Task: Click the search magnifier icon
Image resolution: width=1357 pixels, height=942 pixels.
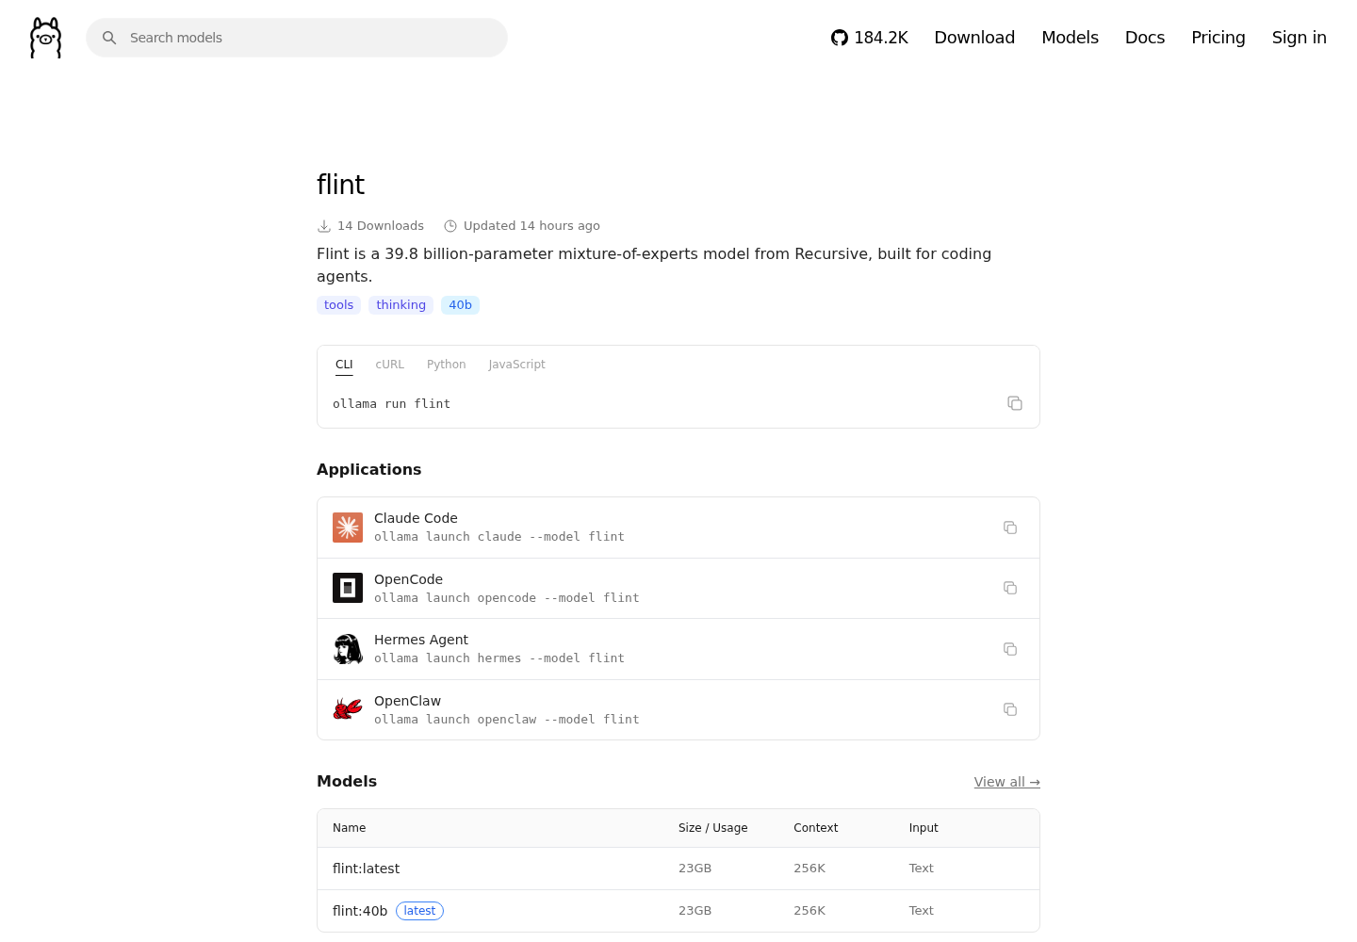Action: pyautogui.click(x=109, y=38)
